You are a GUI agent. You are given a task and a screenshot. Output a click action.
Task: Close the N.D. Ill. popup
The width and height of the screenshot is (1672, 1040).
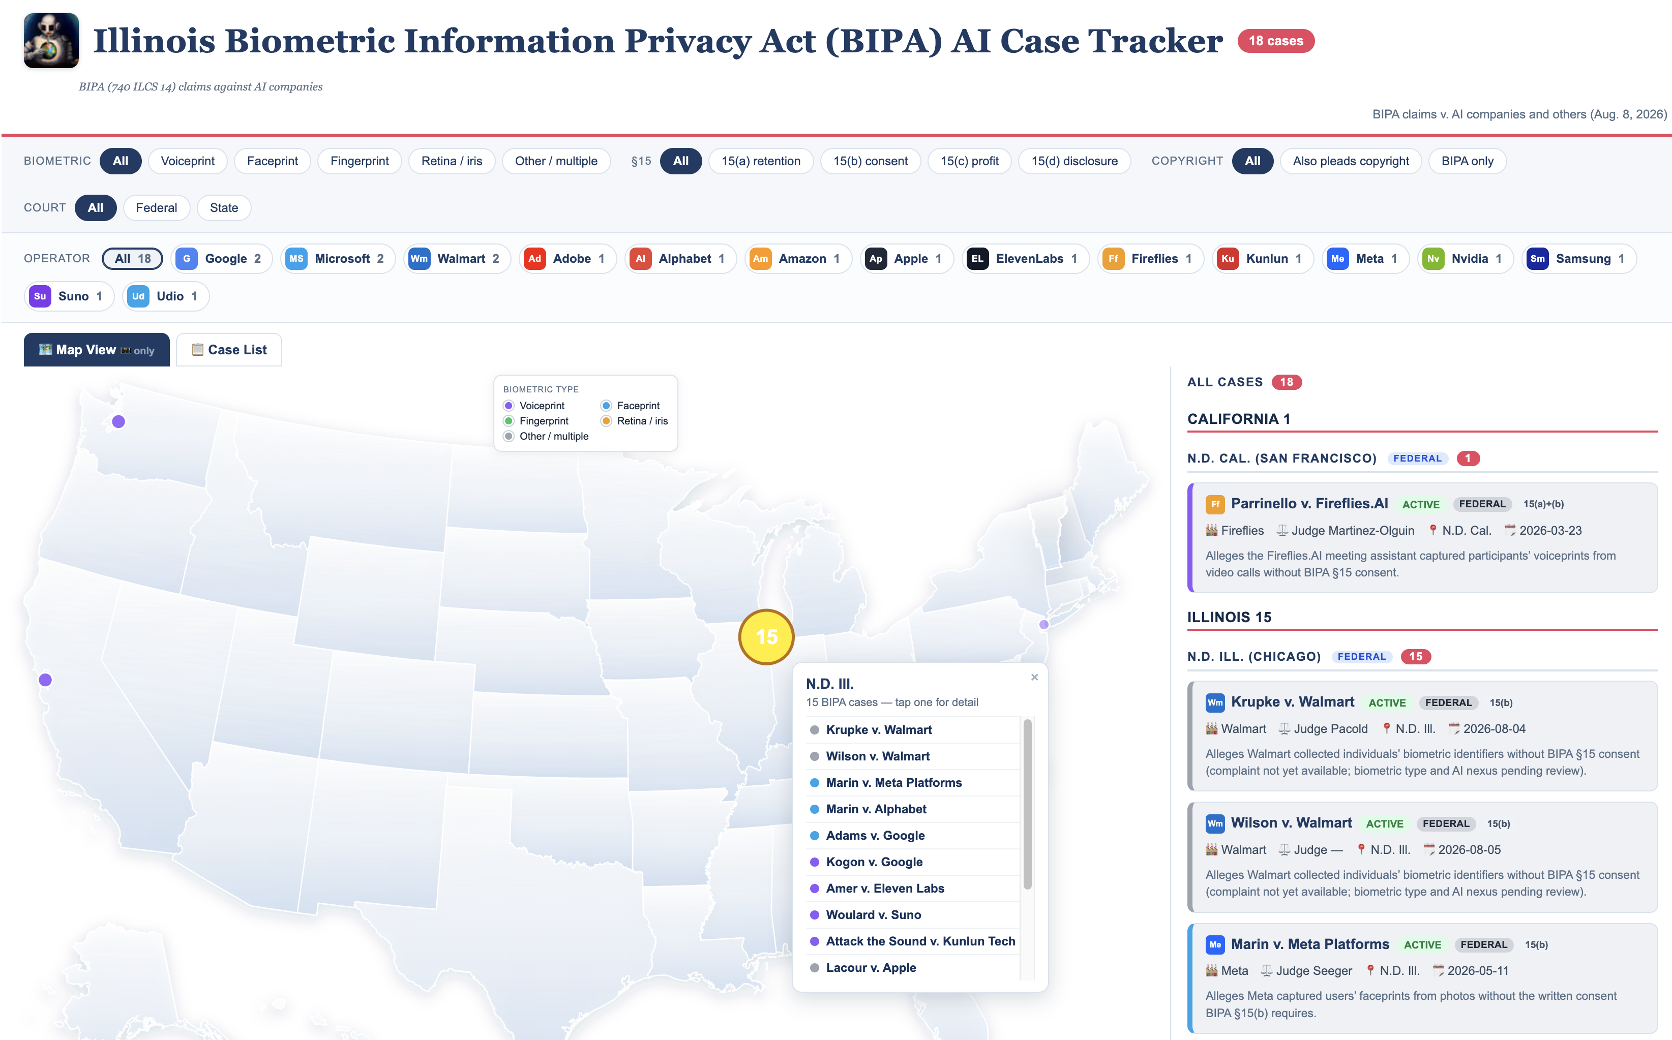1034,678
